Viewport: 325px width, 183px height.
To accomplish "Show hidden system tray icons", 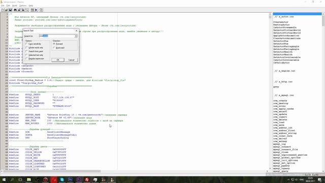I will 288,179.
